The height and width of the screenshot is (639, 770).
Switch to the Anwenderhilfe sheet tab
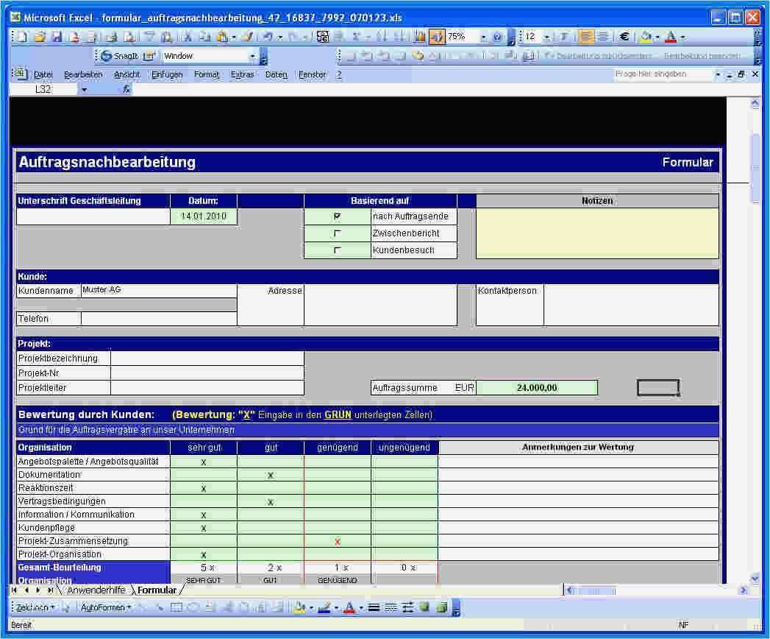(96, 590)
